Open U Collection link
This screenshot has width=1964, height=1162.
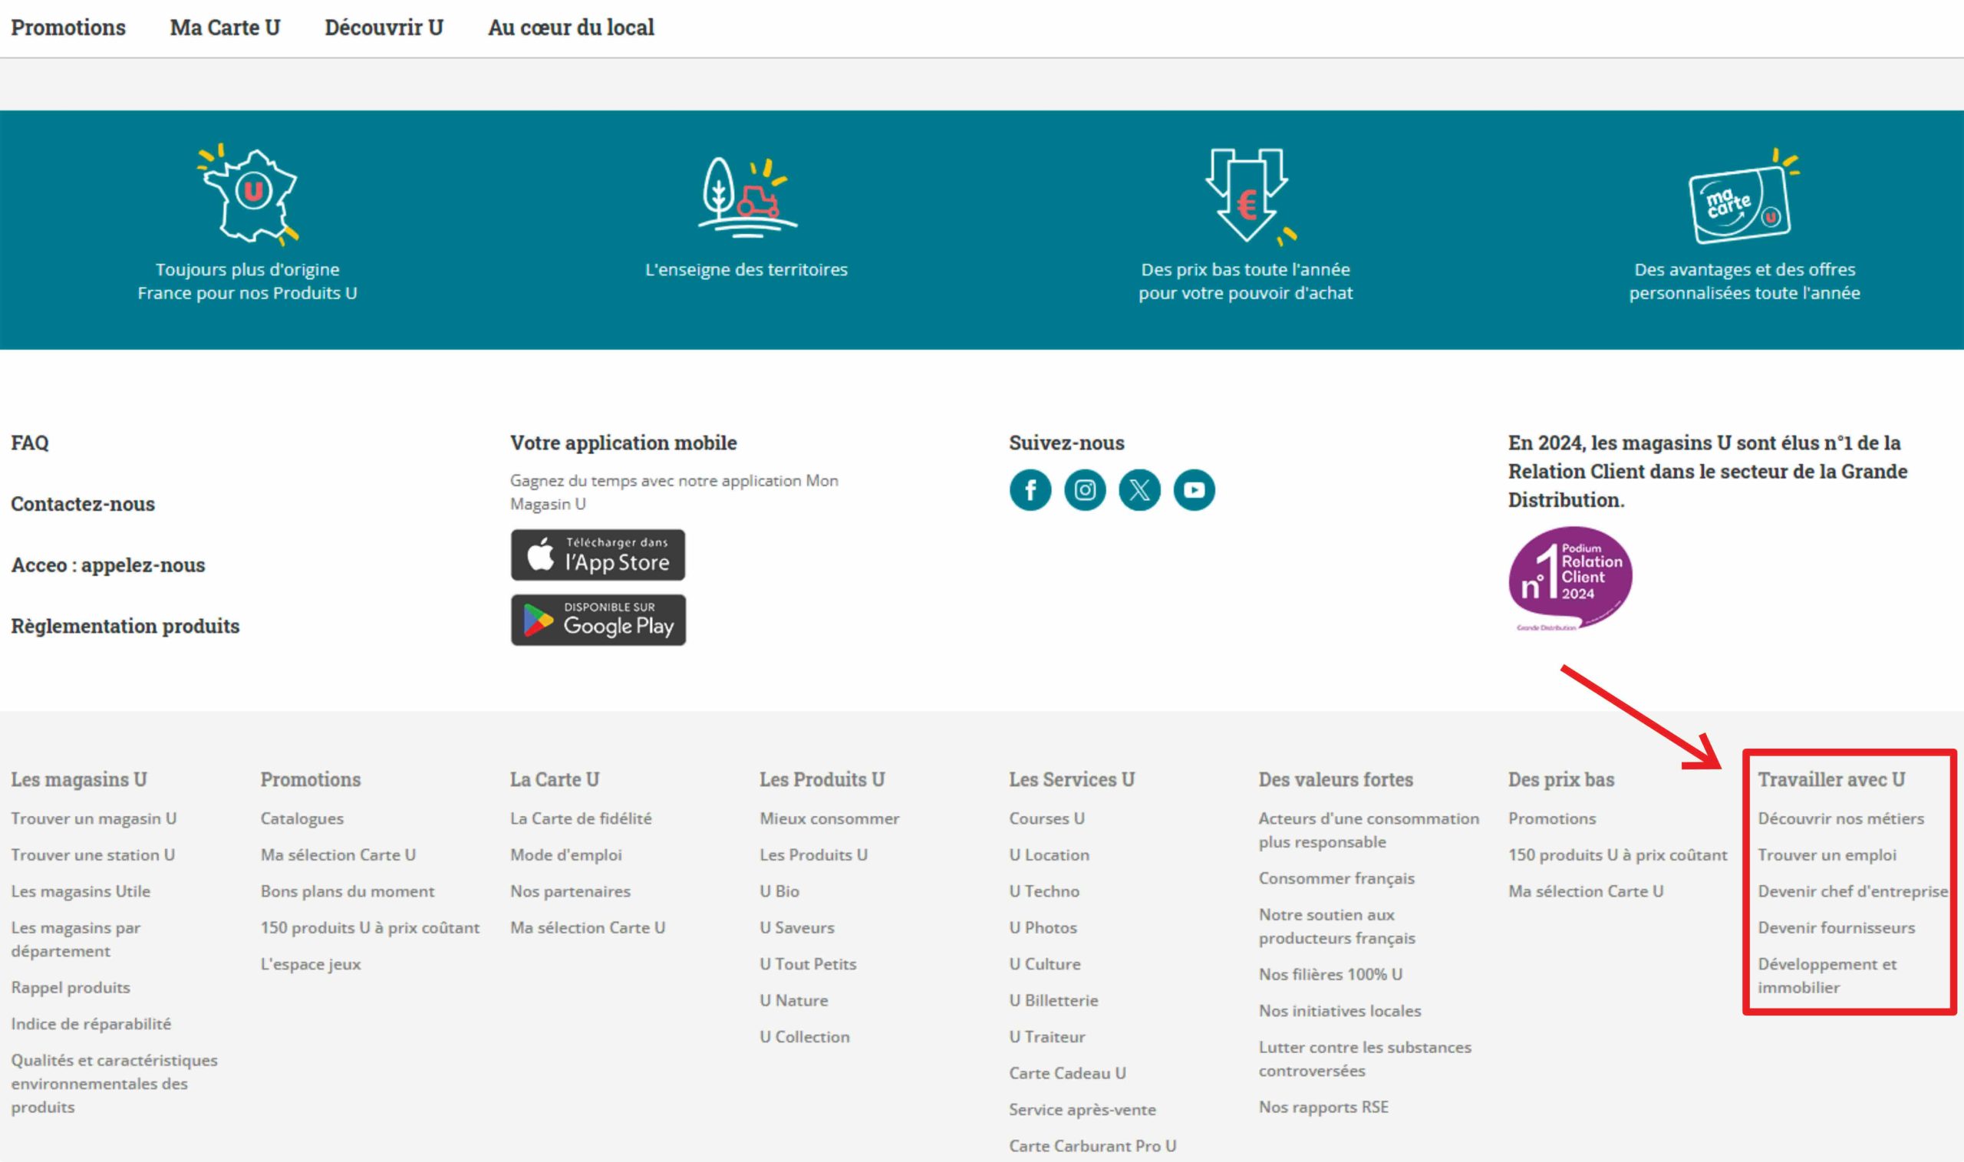pyautogui.click(x=804, y=1037)
